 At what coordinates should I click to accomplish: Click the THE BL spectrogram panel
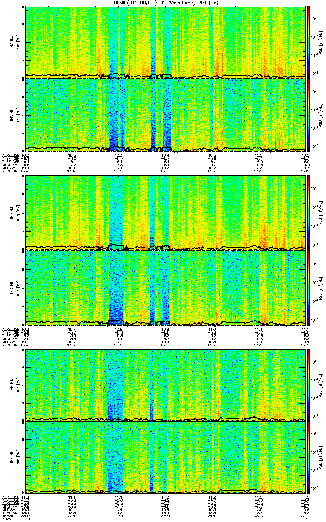pos(165,385)
